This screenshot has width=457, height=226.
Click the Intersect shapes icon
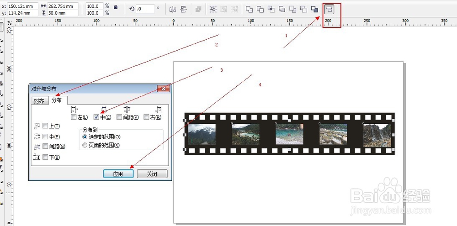click(271, 9)
